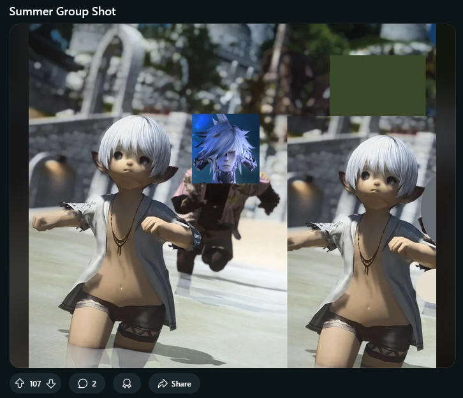Give an award to the post
This screenshot has height=398, width=463.
pyautogui.click(x=127, y=383)
